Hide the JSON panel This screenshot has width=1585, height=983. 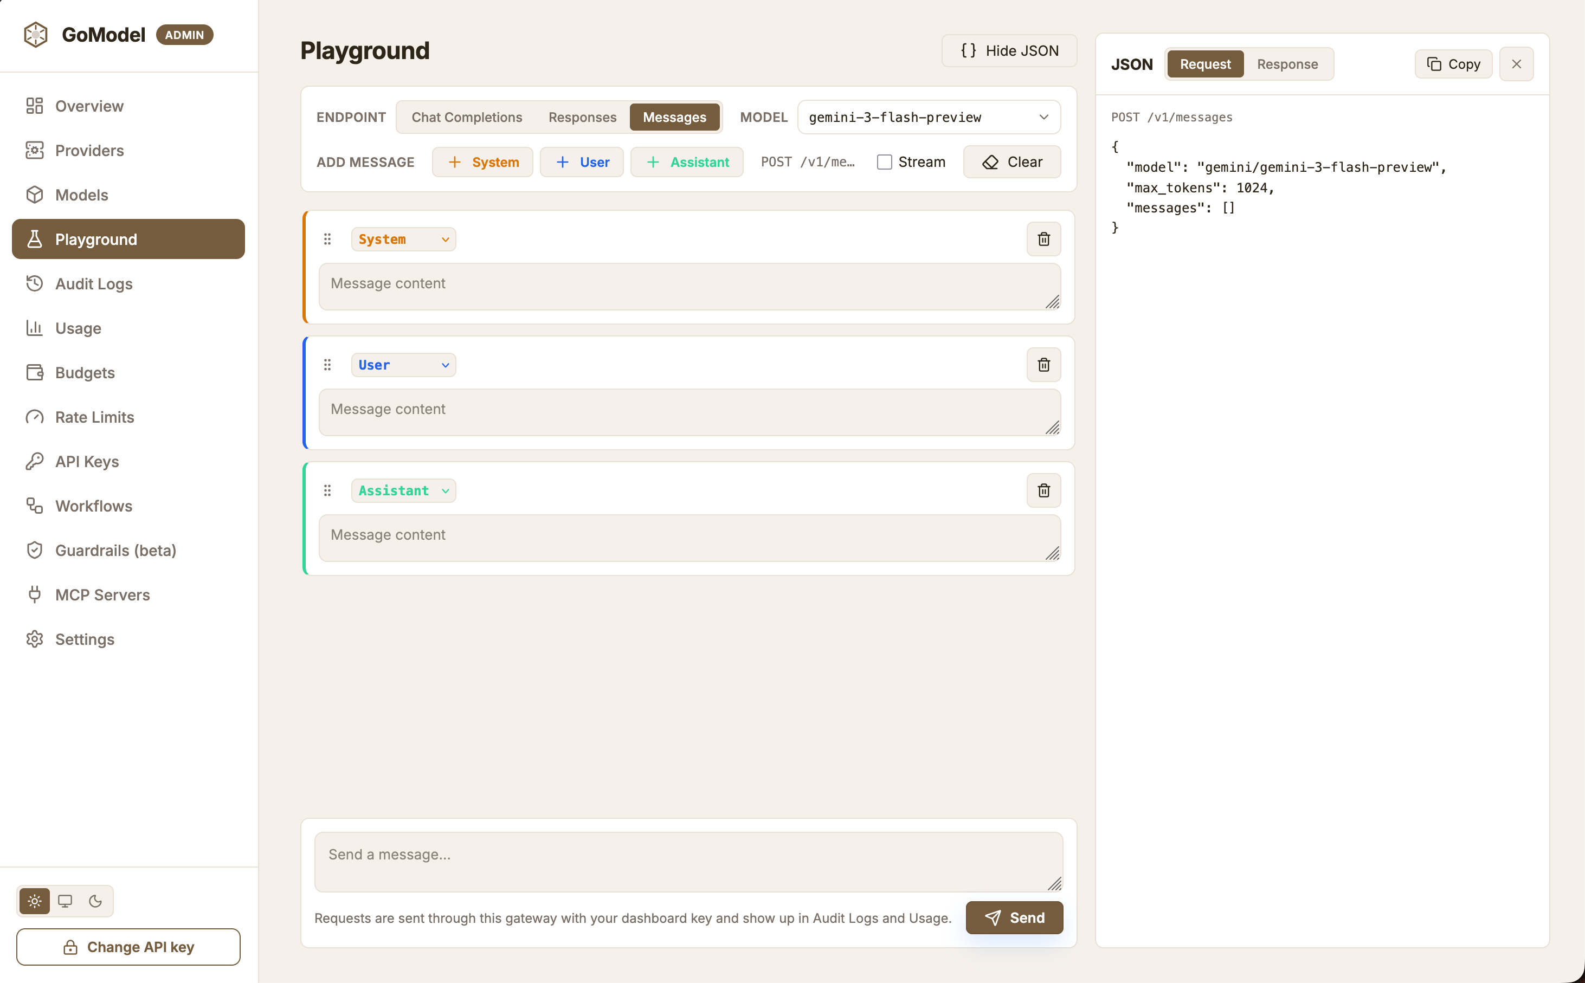(1009, 51)
